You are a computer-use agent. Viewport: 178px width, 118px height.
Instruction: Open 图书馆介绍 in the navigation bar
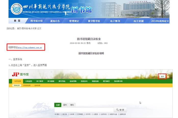point(36,21)
